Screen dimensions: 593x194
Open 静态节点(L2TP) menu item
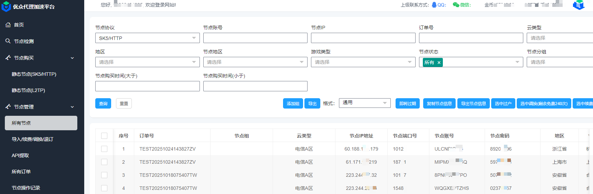coord(28,90)
